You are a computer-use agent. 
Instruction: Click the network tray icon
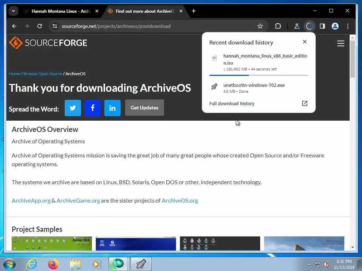point(318,265)
